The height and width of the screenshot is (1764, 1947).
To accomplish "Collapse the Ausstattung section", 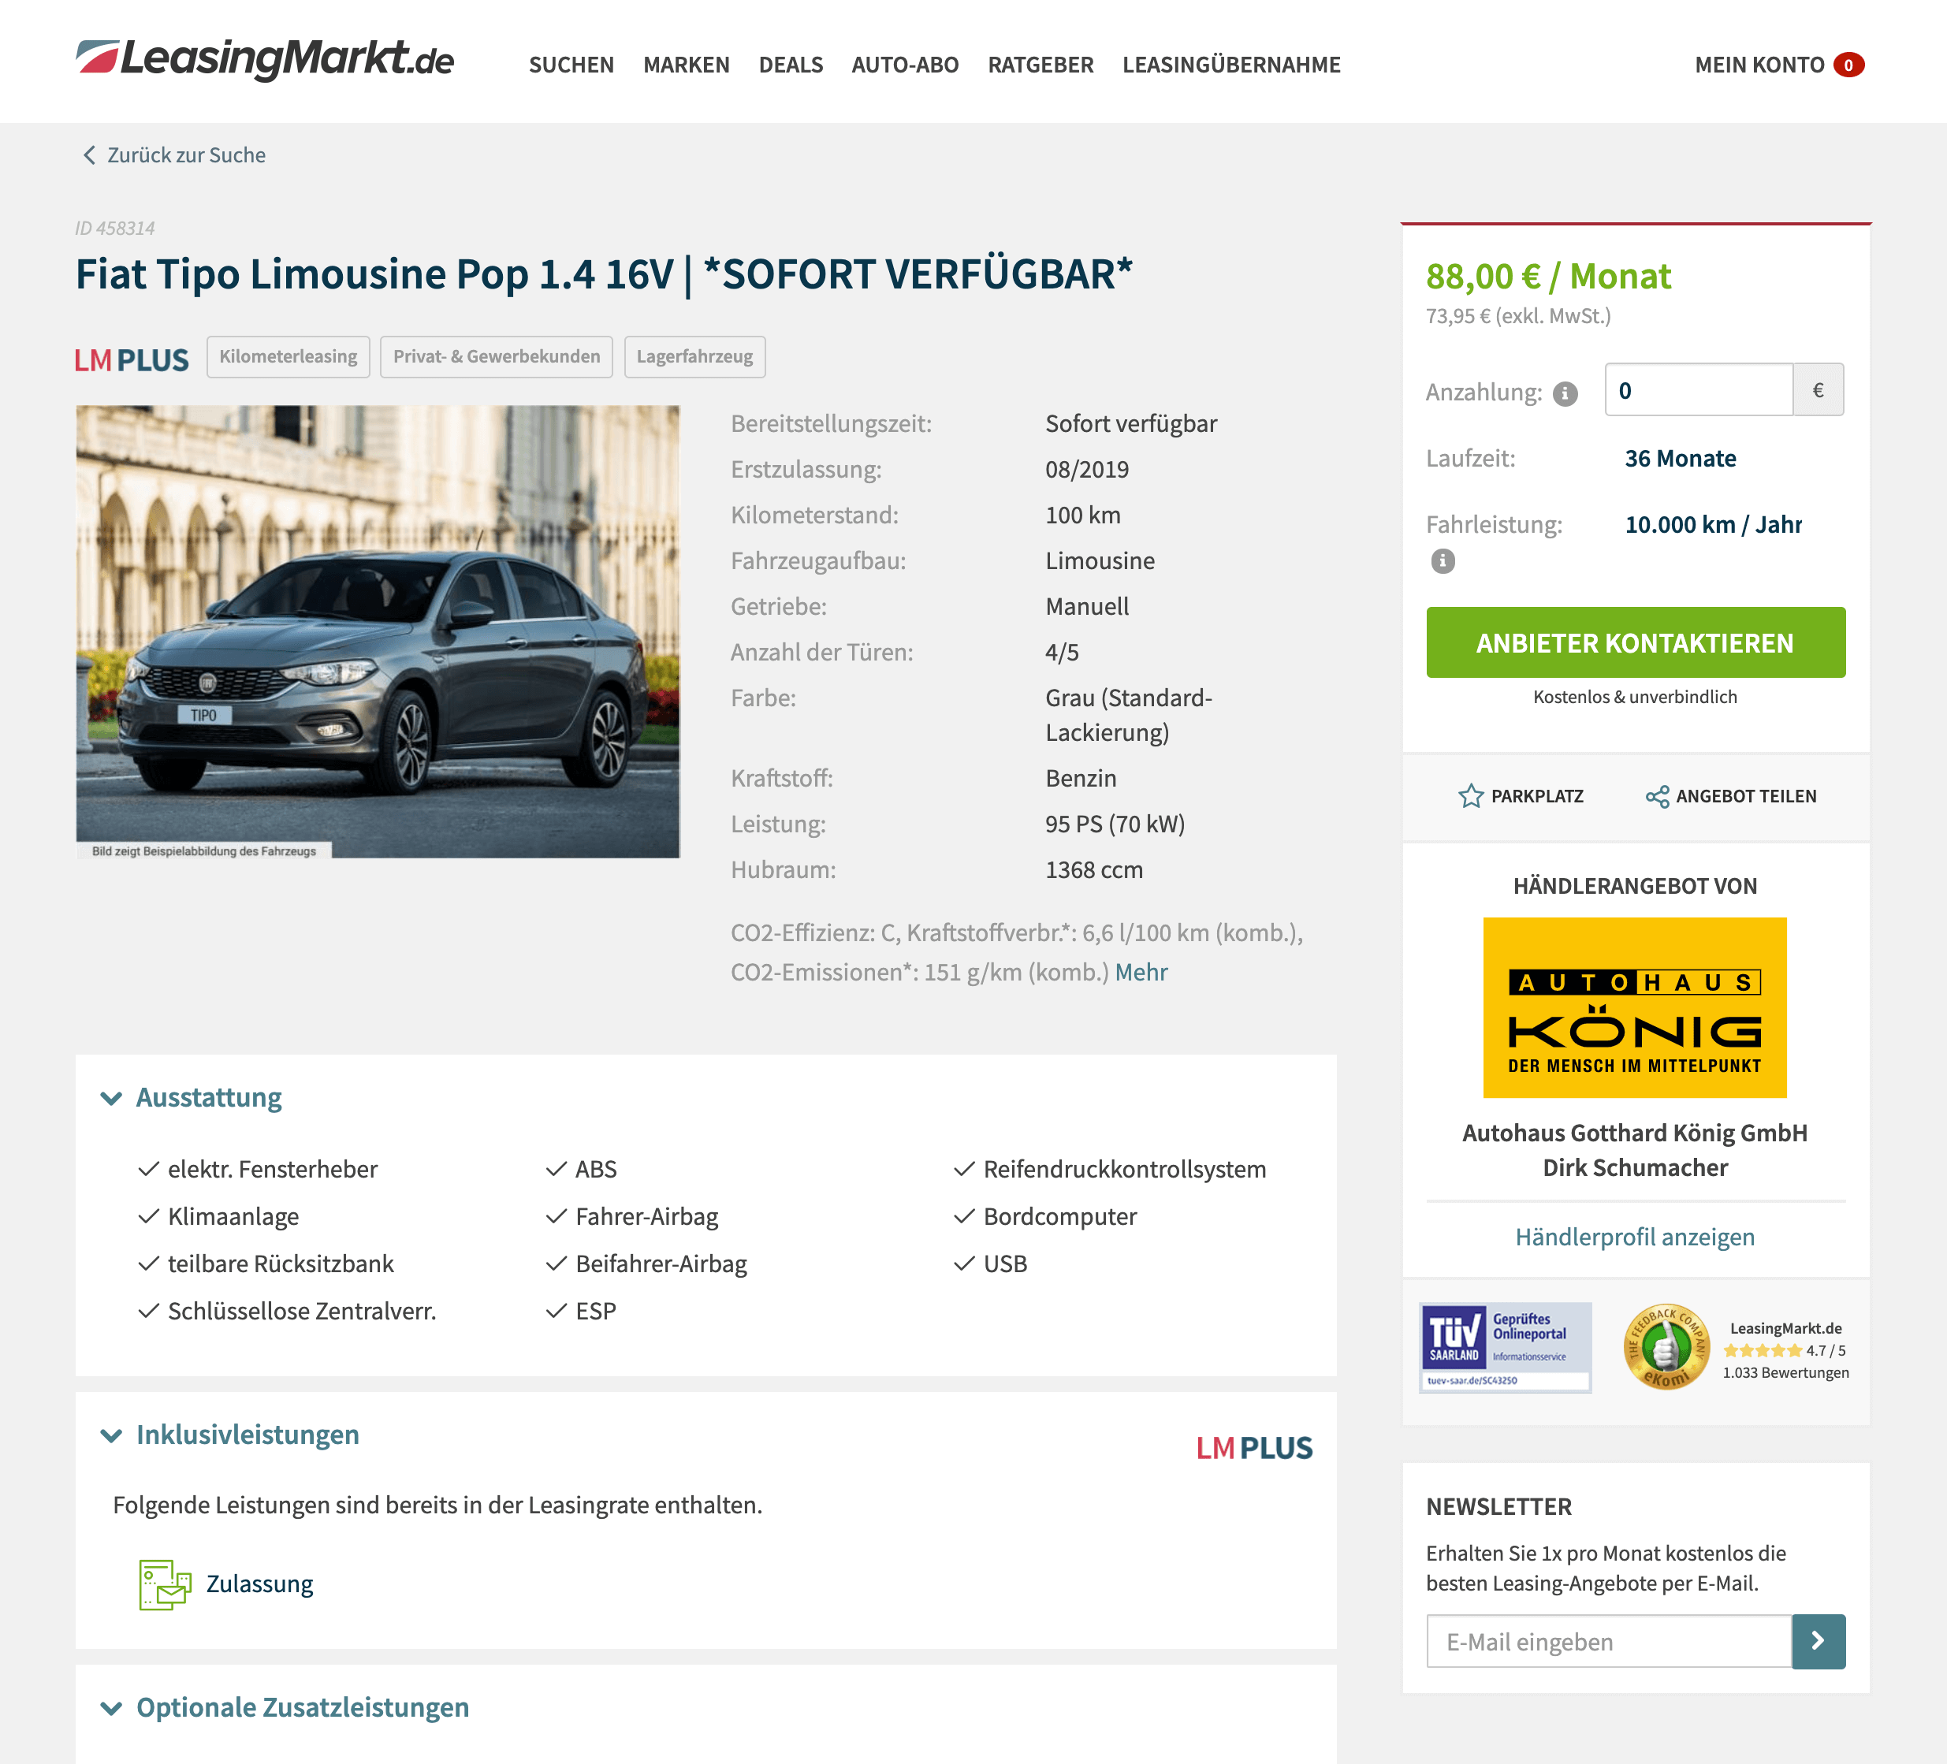I will pyautogui.click(x=192, y=1098).
